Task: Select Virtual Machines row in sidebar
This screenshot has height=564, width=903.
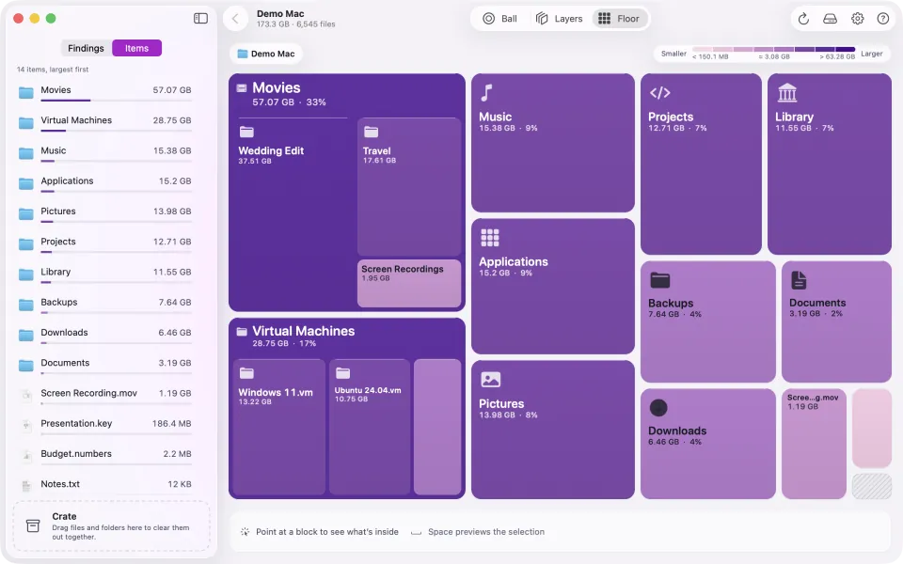Action: tap(104, 122)
